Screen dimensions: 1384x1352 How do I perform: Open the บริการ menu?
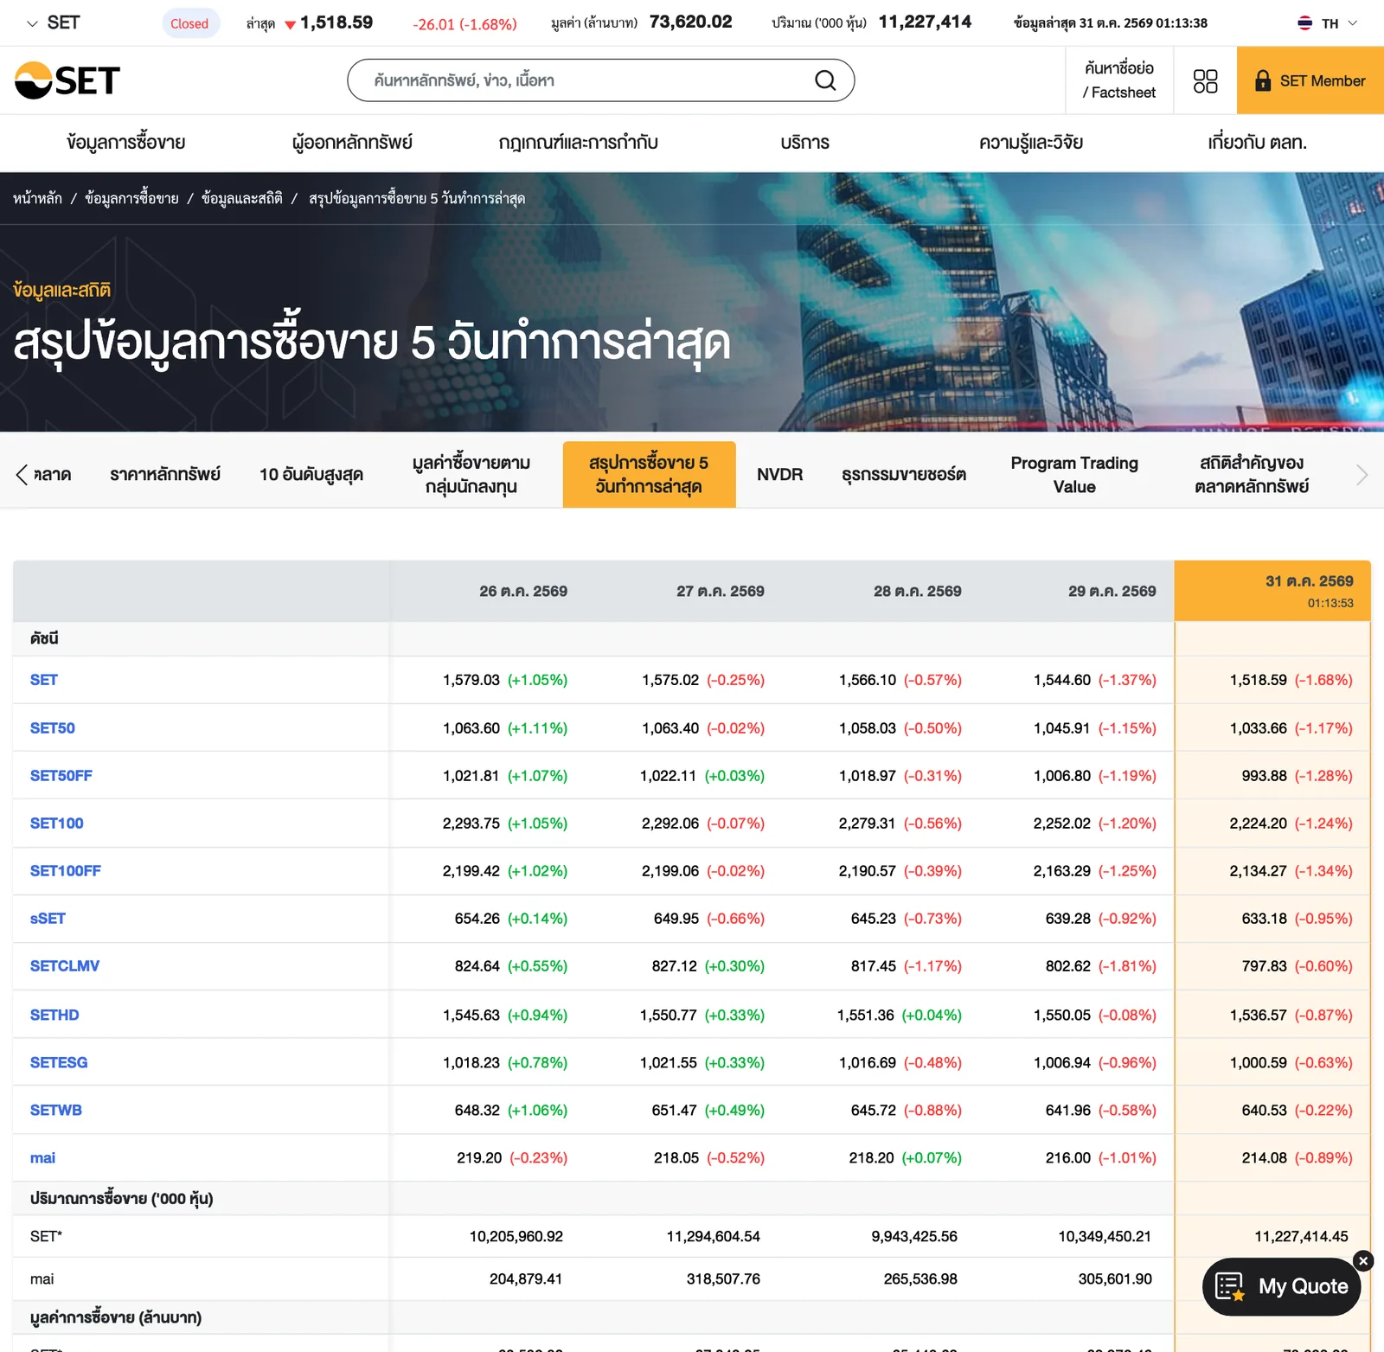[804, 143]
